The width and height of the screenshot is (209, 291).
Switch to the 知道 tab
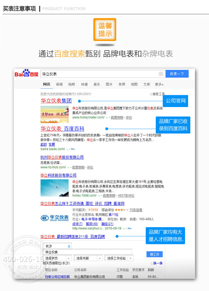tap(84, 84)
